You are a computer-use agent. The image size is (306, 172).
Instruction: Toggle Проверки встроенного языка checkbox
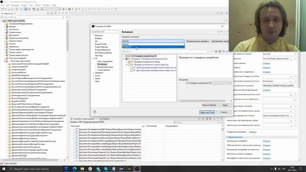coord(129,62)
